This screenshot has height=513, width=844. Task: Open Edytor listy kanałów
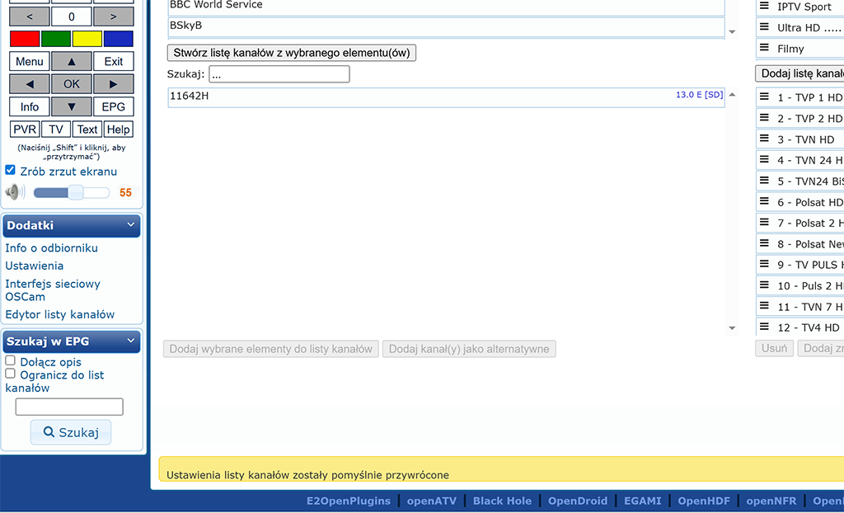[60, 314]
